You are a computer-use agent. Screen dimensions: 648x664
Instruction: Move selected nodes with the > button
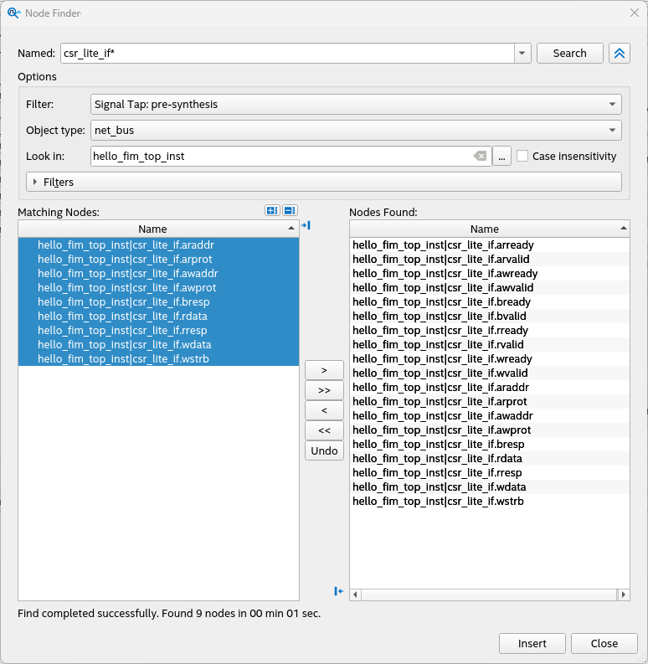324,370
